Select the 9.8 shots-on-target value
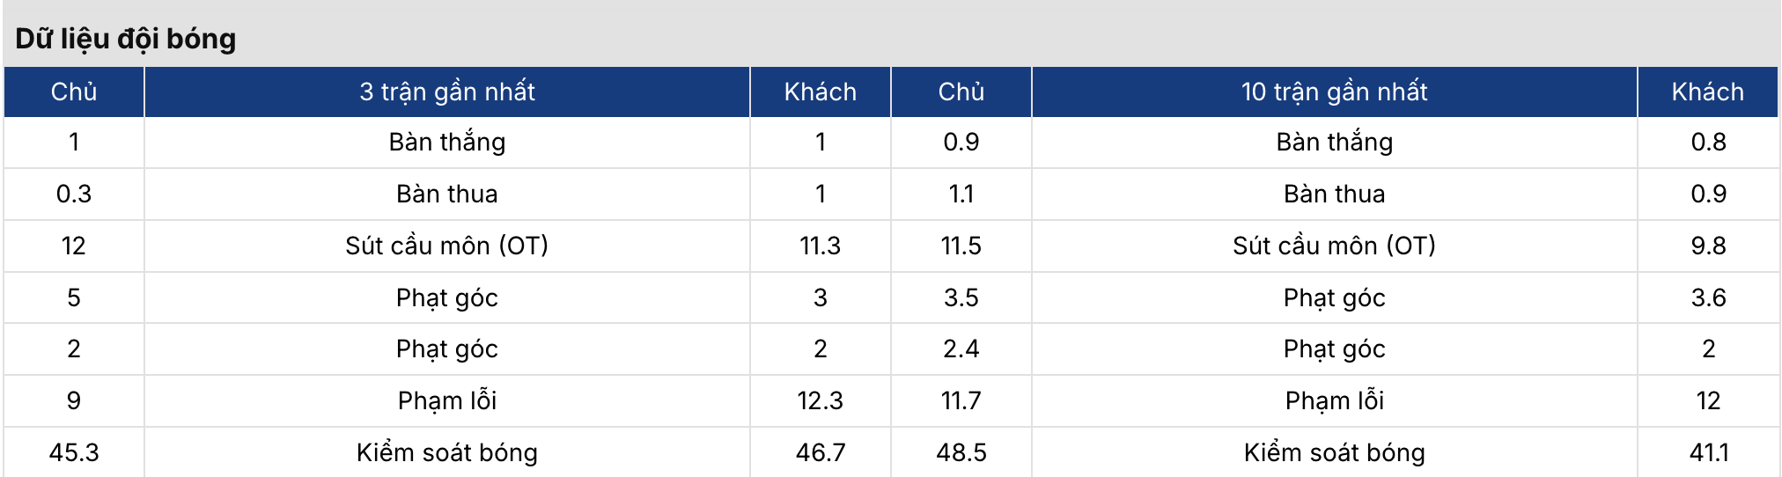The height and width of the screenshot is (477, 1782). (x=1708, y=246)
